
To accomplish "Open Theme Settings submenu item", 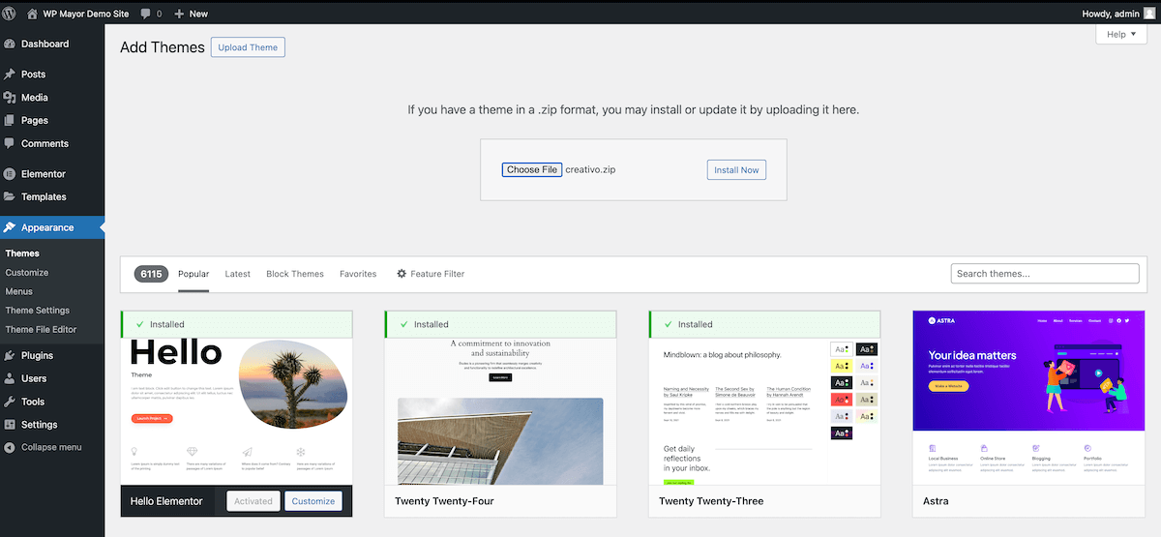I will (38, 312).
